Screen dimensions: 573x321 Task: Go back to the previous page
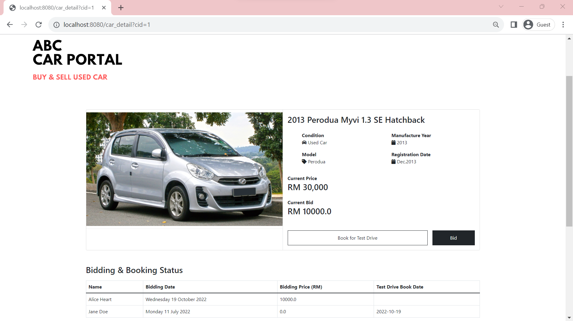[x=10, y=25]
